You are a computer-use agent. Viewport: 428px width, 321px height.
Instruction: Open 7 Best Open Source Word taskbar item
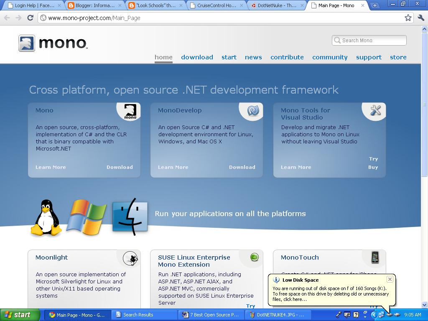211,315
